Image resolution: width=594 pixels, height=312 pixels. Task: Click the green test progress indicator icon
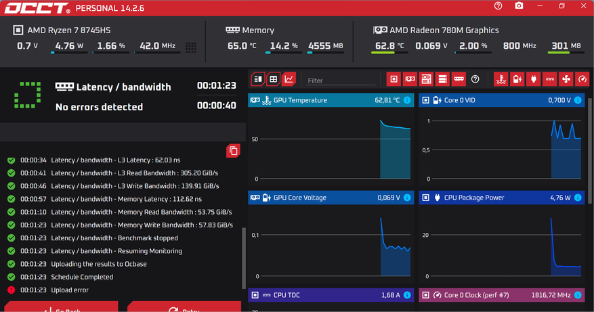pos(27,95)
